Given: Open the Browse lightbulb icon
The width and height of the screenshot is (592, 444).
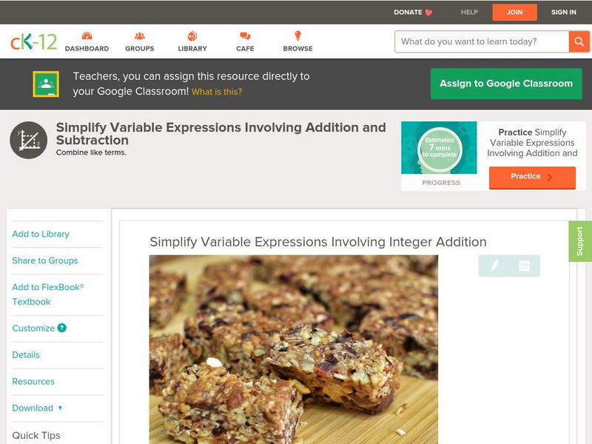Looking at the screenshot, I should 298,36.
